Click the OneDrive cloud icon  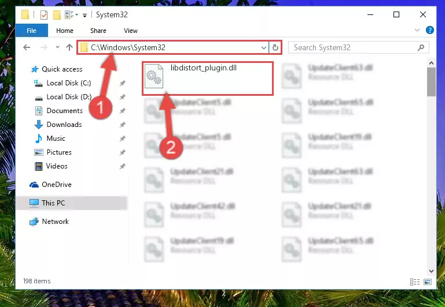(34, 185)
